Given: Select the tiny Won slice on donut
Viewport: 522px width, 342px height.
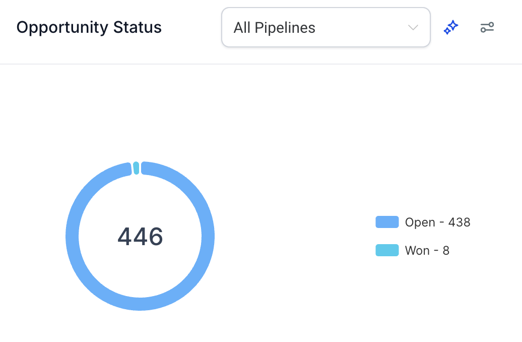Looking at the screenshot, I should pos(136,167).
